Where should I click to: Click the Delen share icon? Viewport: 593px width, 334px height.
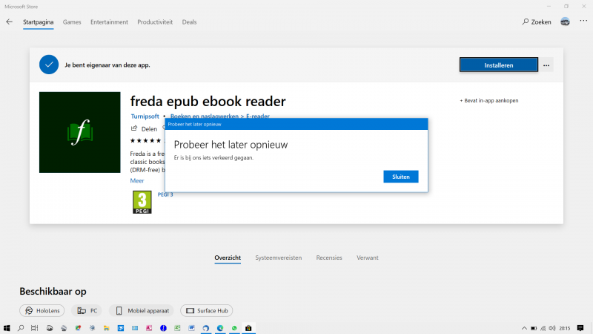pos(134,128)
